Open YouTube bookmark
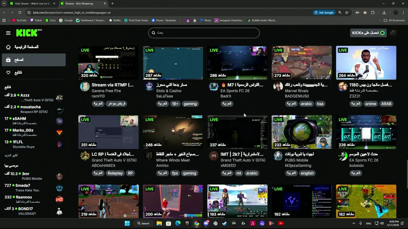408x229 pixels. point(19,20)
